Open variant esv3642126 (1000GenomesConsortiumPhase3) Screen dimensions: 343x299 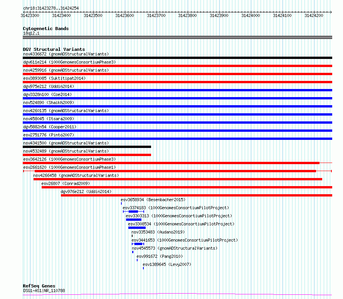(69, 159)
